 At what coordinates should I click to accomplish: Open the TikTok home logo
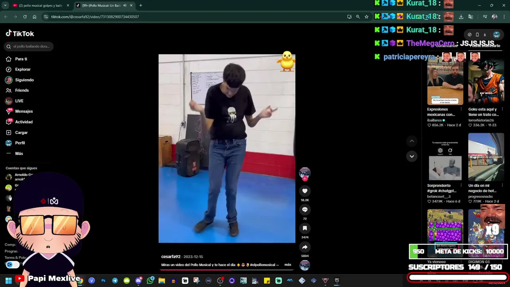tap(20, 33)
